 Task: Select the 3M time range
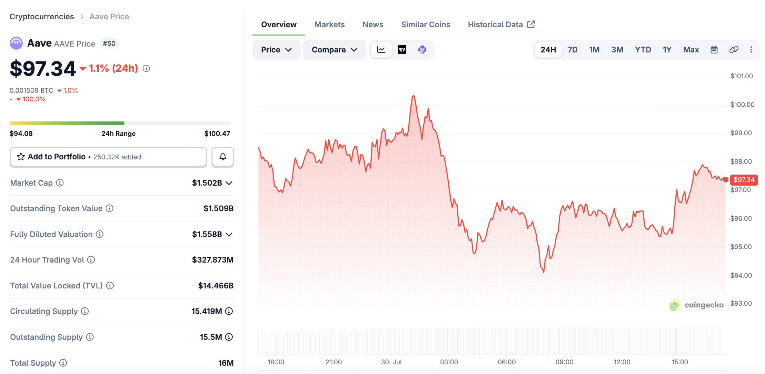pos(617,50)
